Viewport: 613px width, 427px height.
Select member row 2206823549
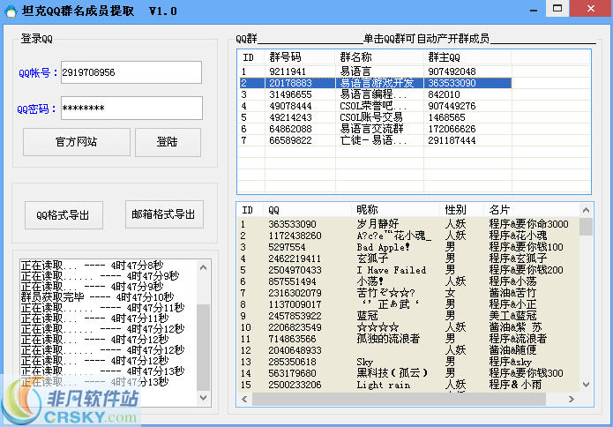coord(408,327)
